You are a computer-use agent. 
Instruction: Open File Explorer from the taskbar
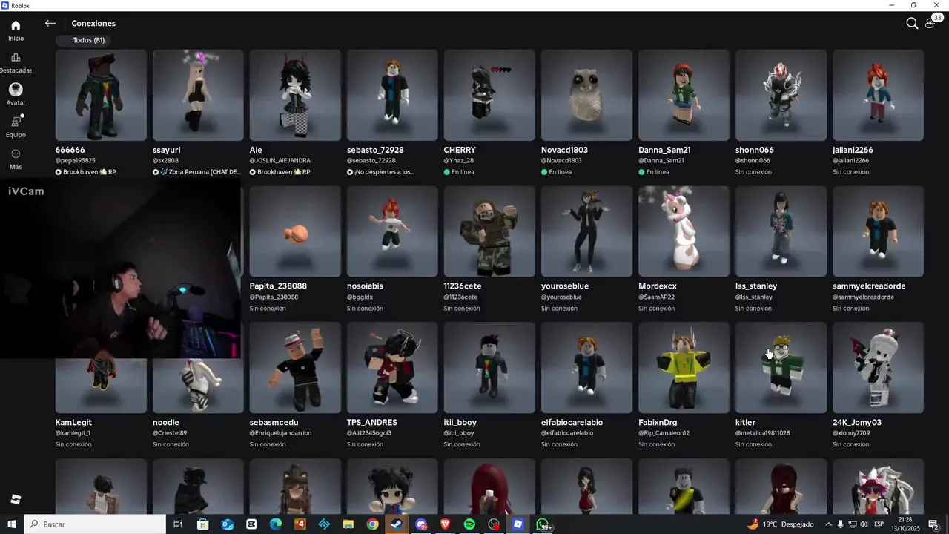pos(348,524)
